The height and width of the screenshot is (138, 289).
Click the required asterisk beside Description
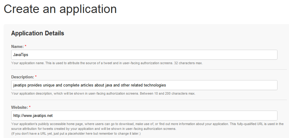pyautogui.click(x=36, y=77)
